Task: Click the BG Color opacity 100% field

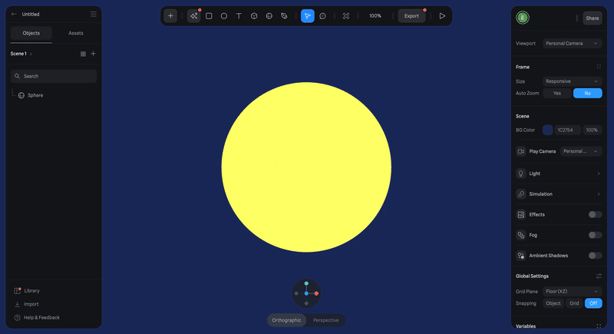Action: click(592, 130)
